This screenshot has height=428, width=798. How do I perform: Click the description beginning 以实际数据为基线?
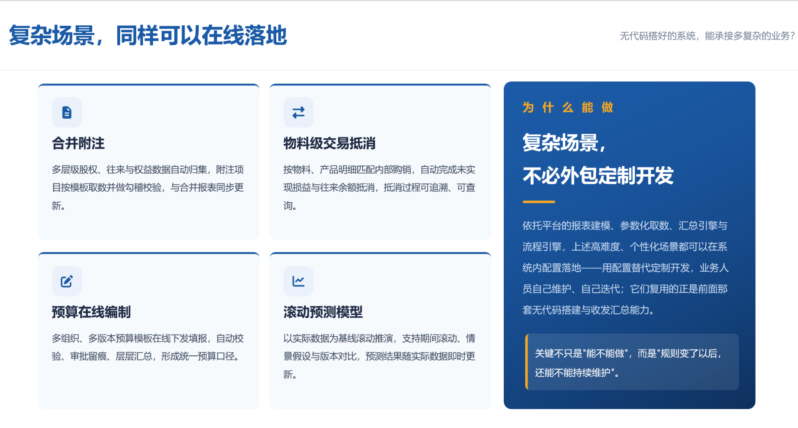tap(379, 356)
